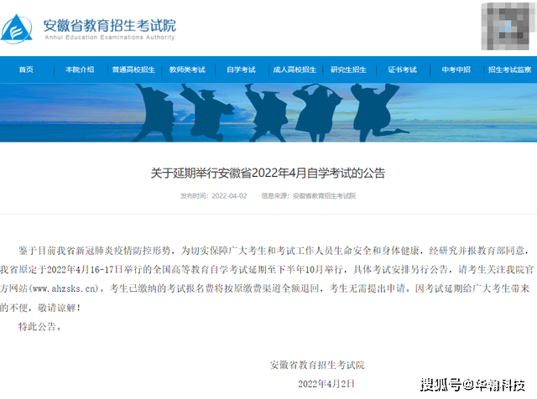Select 成人高校招生 menu entry
This screenshot has width=537, height=399.
295,70
